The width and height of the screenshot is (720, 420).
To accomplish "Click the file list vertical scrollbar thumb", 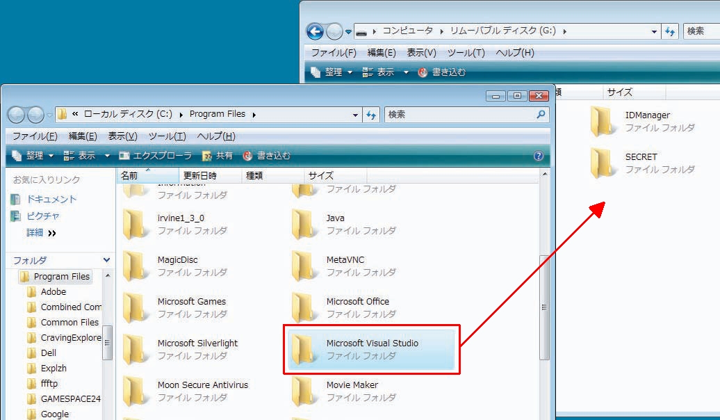I will (x=544, y=307).
